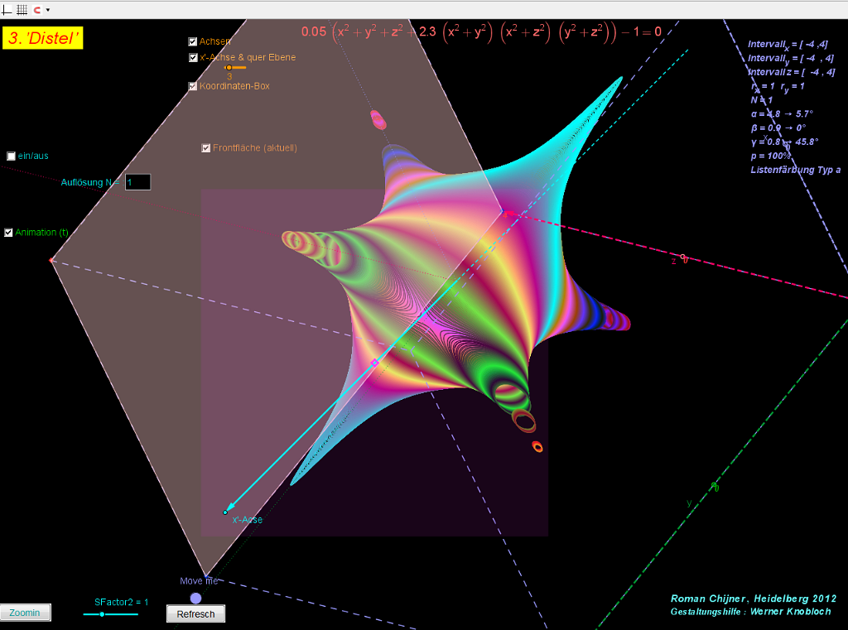The width and height of the screenshot is (848, 630).
Task: Click the purple 'Move me' point
Action: point(195,598)
